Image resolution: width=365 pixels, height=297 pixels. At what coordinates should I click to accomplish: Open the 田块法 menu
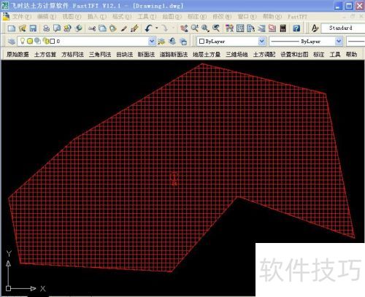point(125,55)
